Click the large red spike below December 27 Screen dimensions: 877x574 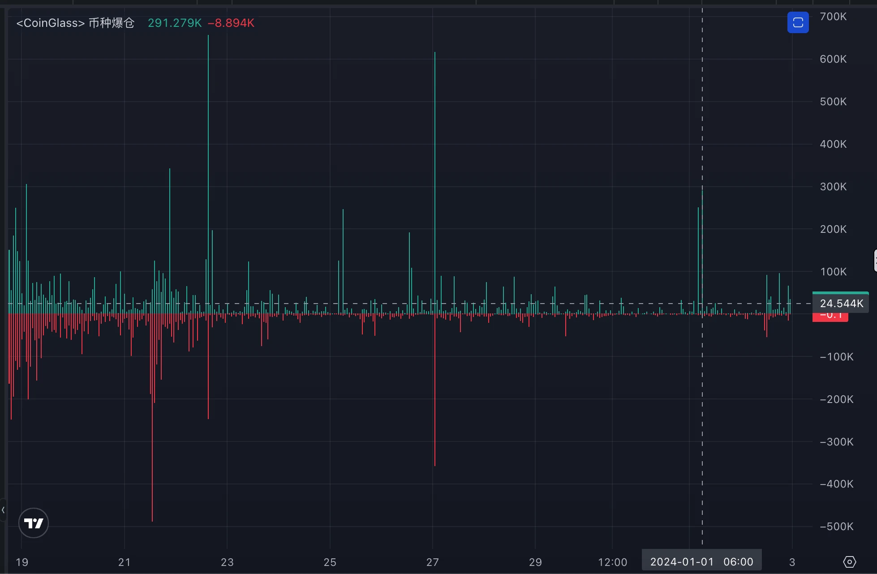pos(434,403)
